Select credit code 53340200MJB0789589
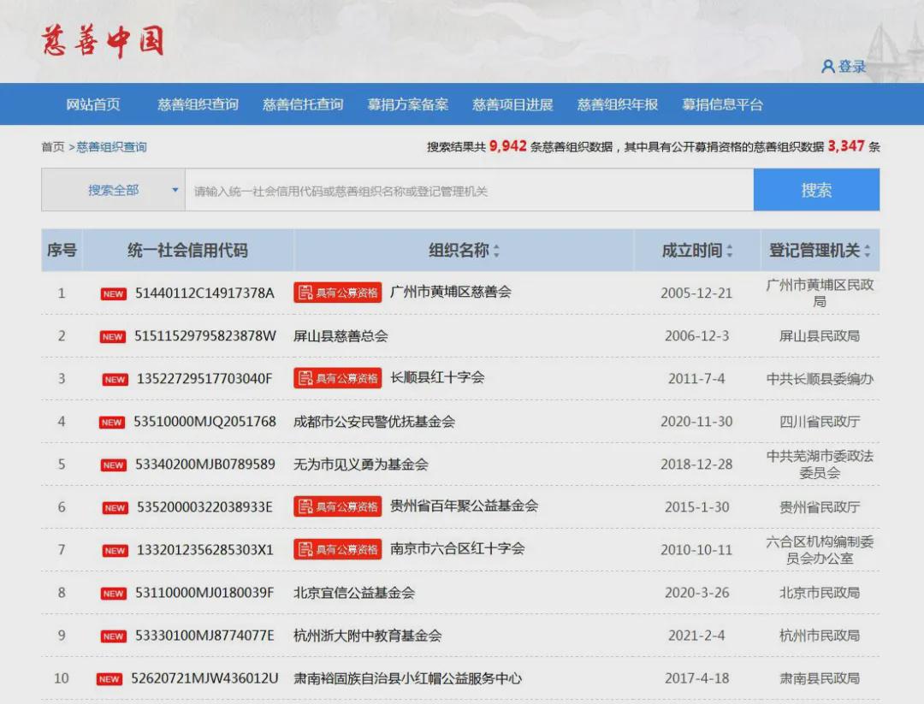 205,464
